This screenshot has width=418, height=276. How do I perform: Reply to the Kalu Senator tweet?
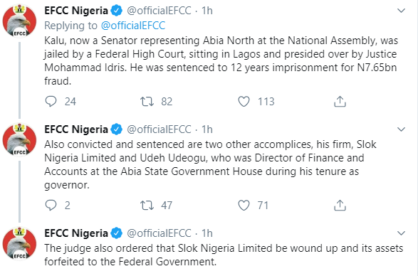pos(51,102)
